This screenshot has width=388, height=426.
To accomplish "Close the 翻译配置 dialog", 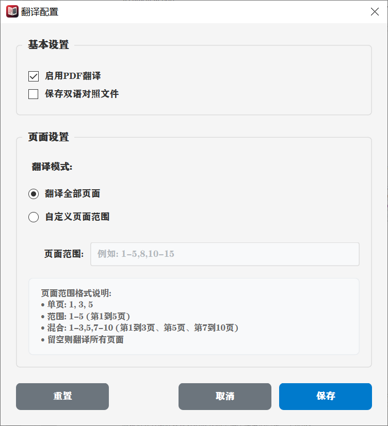I will coord(375,11).
